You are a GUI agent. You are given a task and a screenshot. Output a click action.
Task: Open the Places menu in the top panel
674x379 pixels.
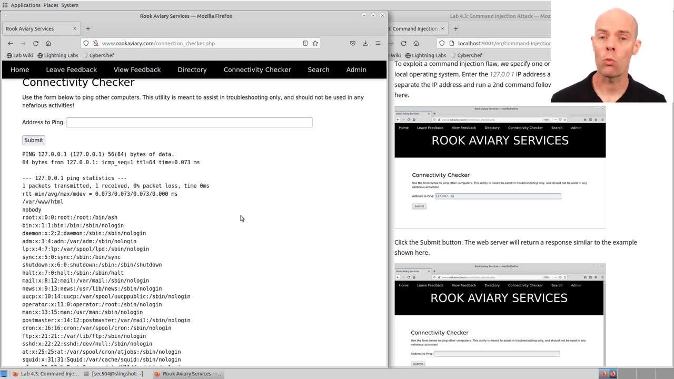tap(51, 5)
